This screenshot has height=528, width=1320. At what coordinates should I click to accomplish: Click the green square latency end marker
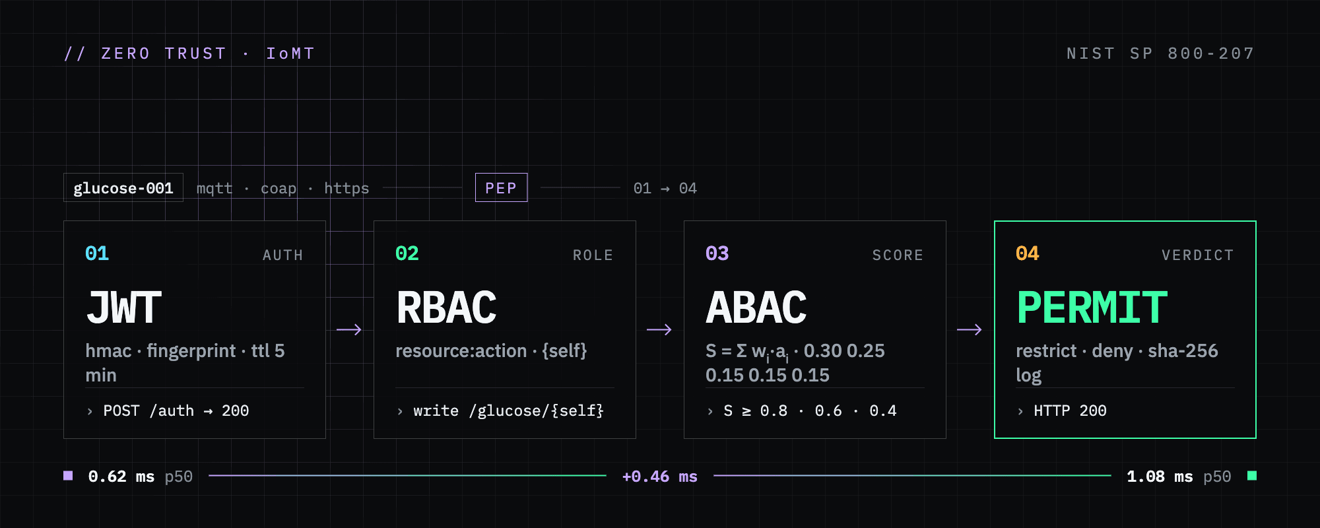pyautogui.click(x=1252, y=476)
